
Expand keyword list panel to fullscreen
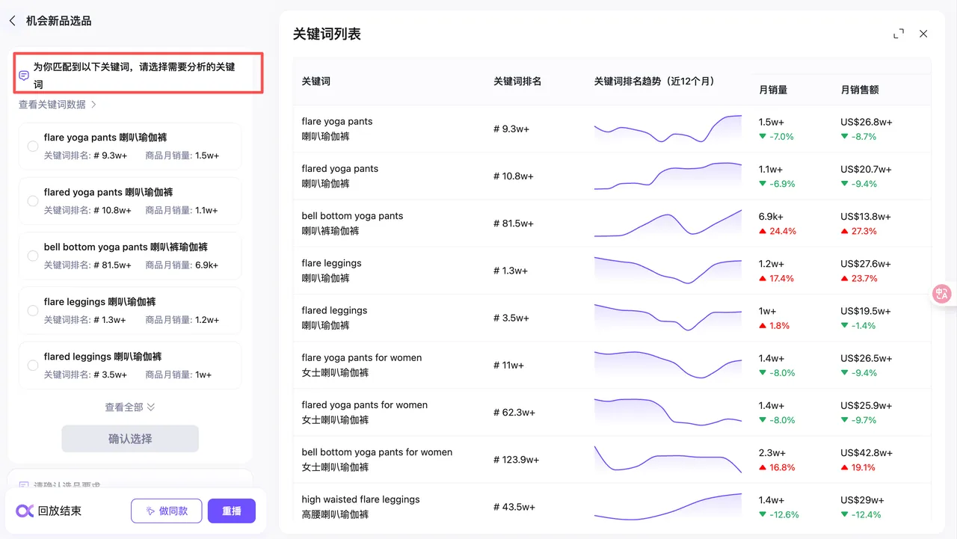coord(899,34)
